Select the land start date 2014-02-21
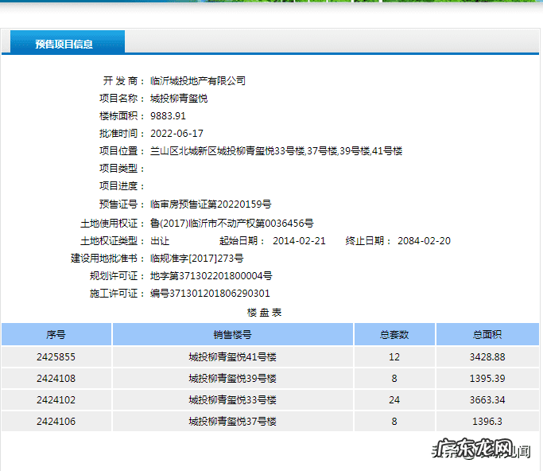 click(299, 241)
